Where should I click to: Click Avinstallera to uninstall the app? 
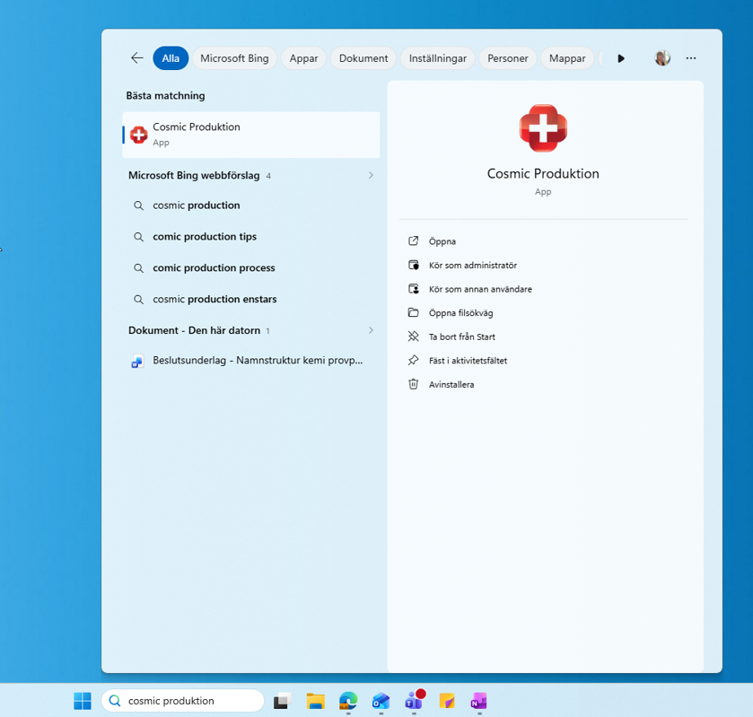[451, 385]
